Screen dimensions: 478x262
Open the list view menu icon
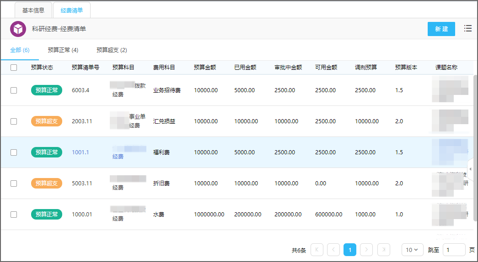coord(467,28)
